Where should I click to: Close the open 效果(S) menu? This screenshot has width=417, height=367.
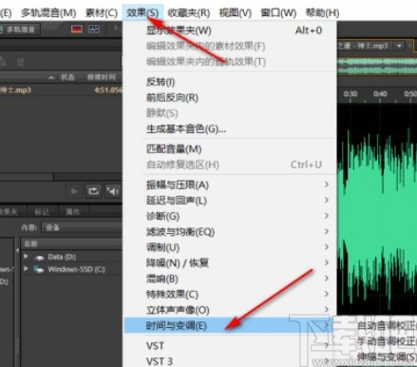tap(142, 13)
